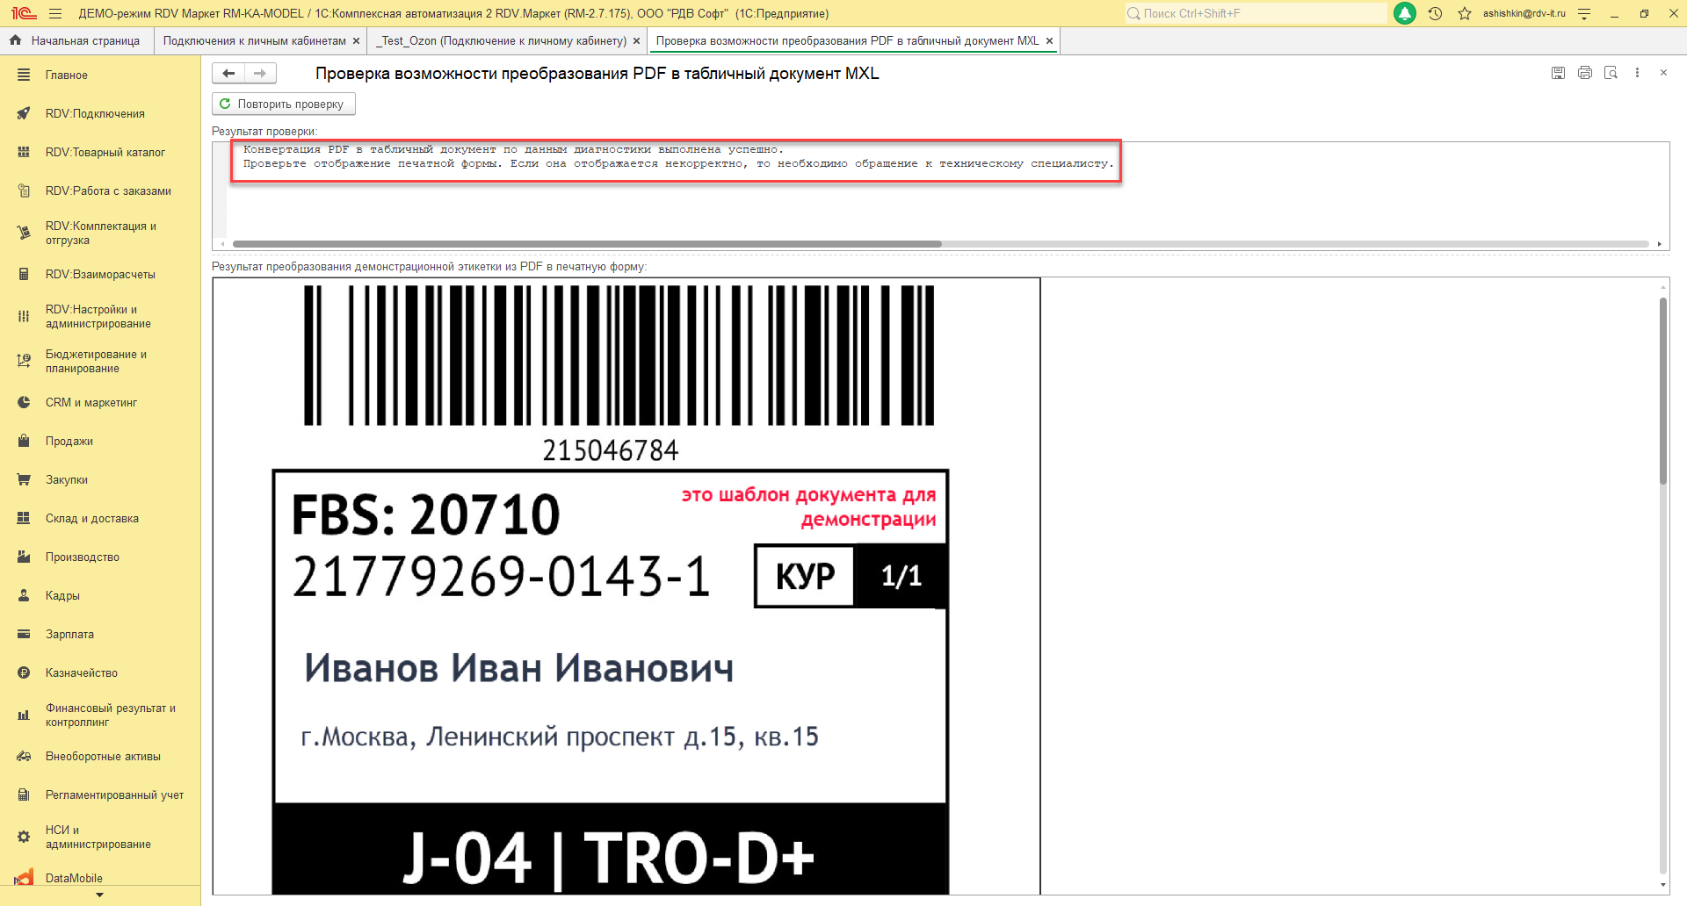Viewport: 1687px width, 906px height.
Task: Click the vertical scrollbar of the label preview
Action: (x=1663, y=391)
